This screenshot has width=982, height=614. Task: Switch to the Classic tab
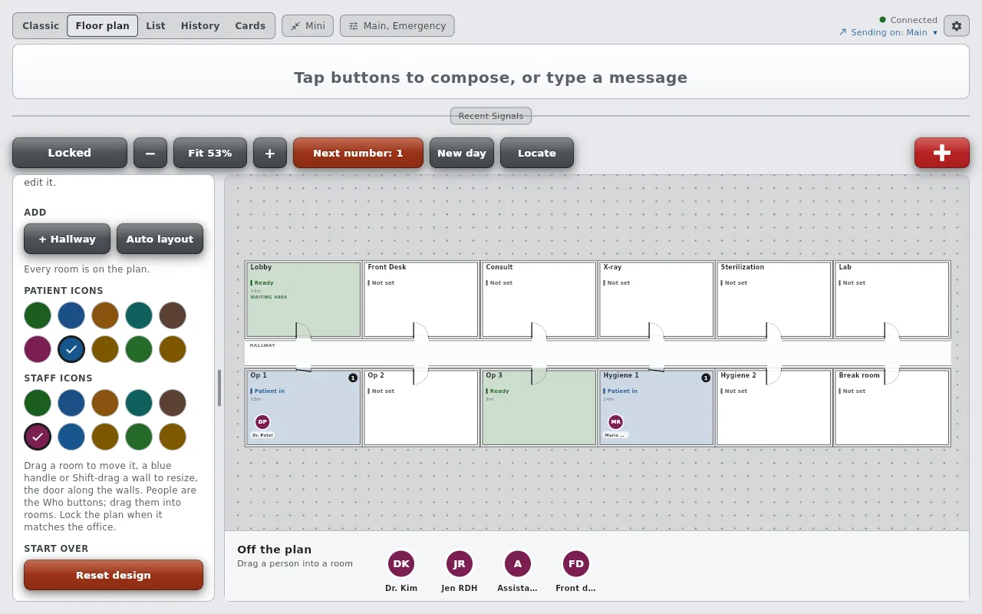pyautogui.click(x=41, y=26)
